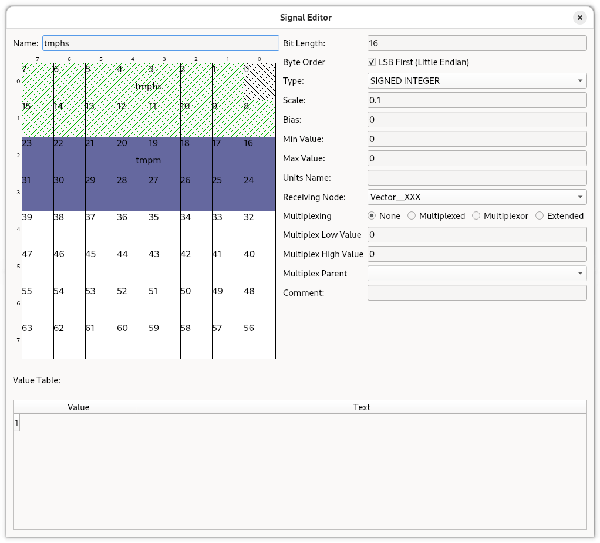This screenshot has height=543, width=600.
Task: Close the Signal Editor dialog
Action: [x=579, y=18]
